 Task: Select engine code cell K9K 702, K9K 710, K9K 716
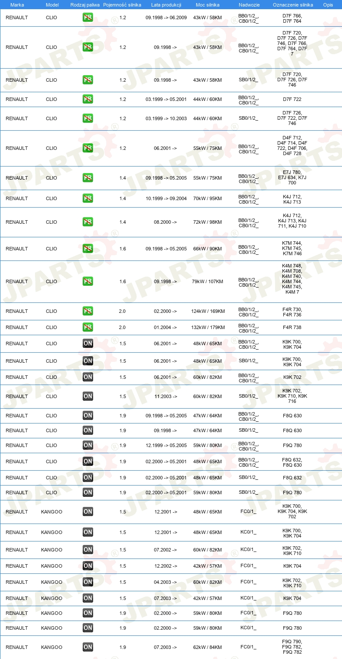(292, 396)
